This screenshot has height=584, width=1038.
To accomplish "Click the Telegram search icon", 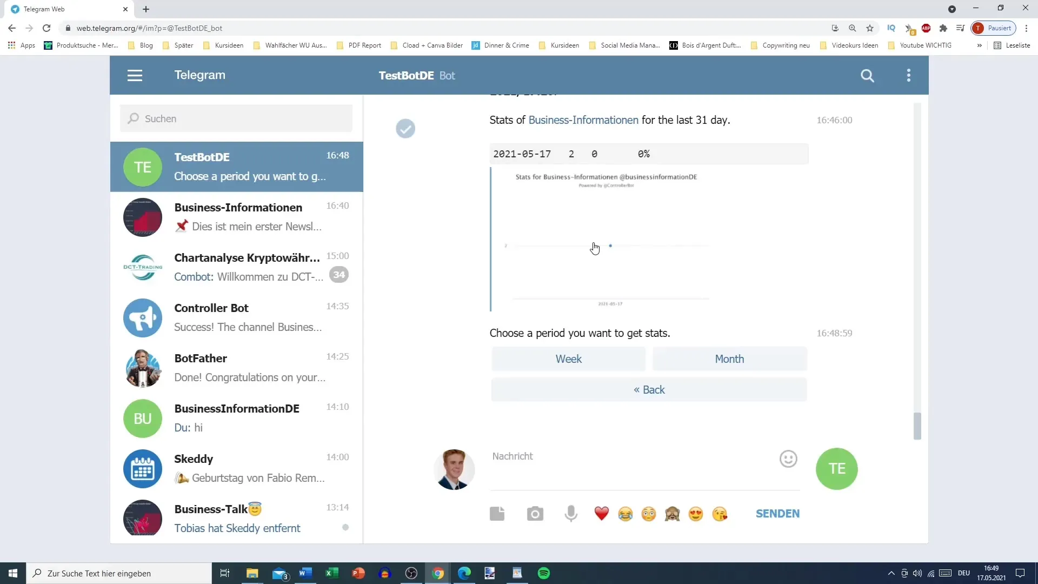I will [x=868, y=76].
